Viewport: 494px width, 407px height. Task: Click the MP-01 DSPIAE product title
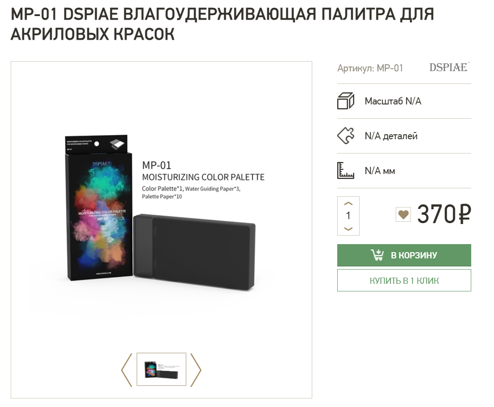[x=222, y=24]
